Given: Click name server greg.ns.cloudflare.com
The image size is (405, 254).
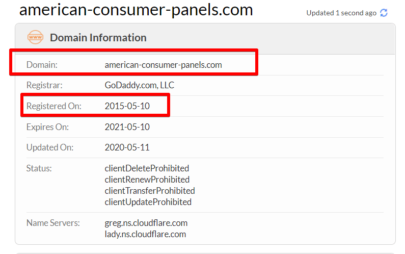Looking at the screenshot, I should tap(146, 223).
